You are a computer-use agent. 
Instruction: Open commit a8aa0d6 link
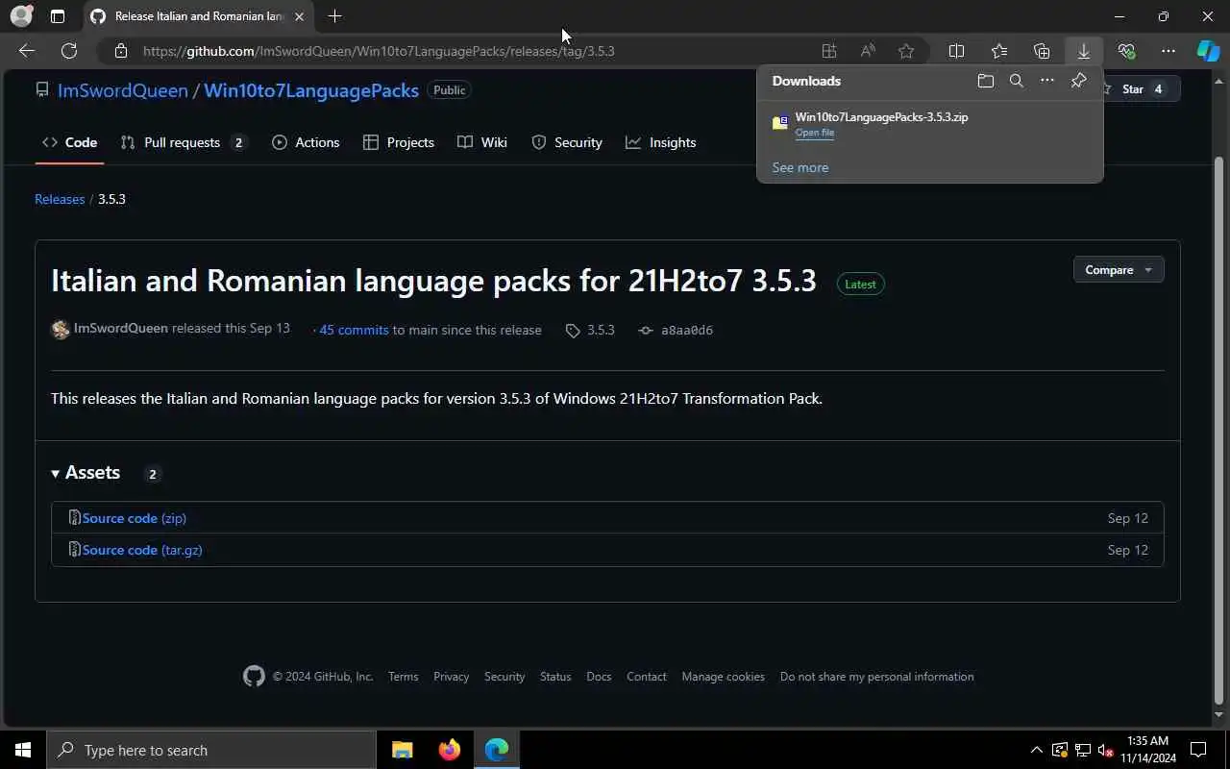[676, 330]
